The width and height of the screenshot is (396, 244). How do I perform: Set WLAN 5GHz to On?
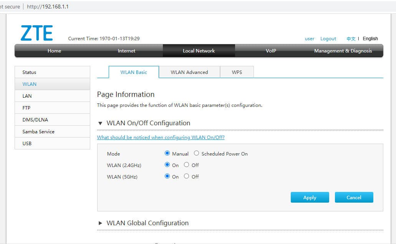[167, 176]
